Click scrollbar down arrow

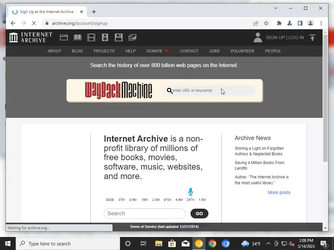click(325, 228)
